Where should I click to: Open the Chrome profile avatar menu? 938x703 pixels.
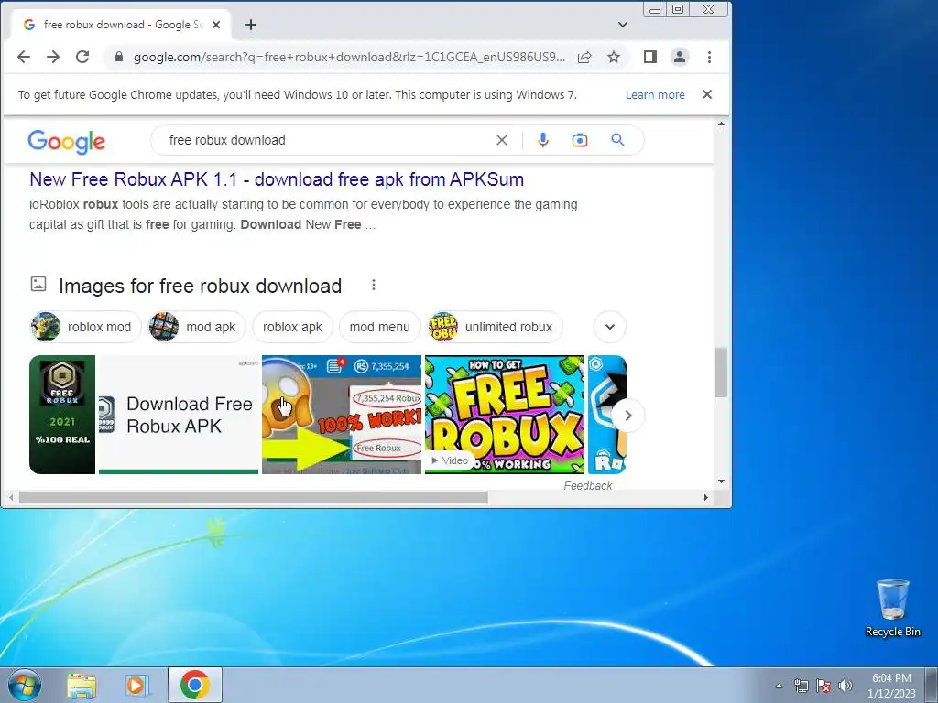tap(680, 57)
